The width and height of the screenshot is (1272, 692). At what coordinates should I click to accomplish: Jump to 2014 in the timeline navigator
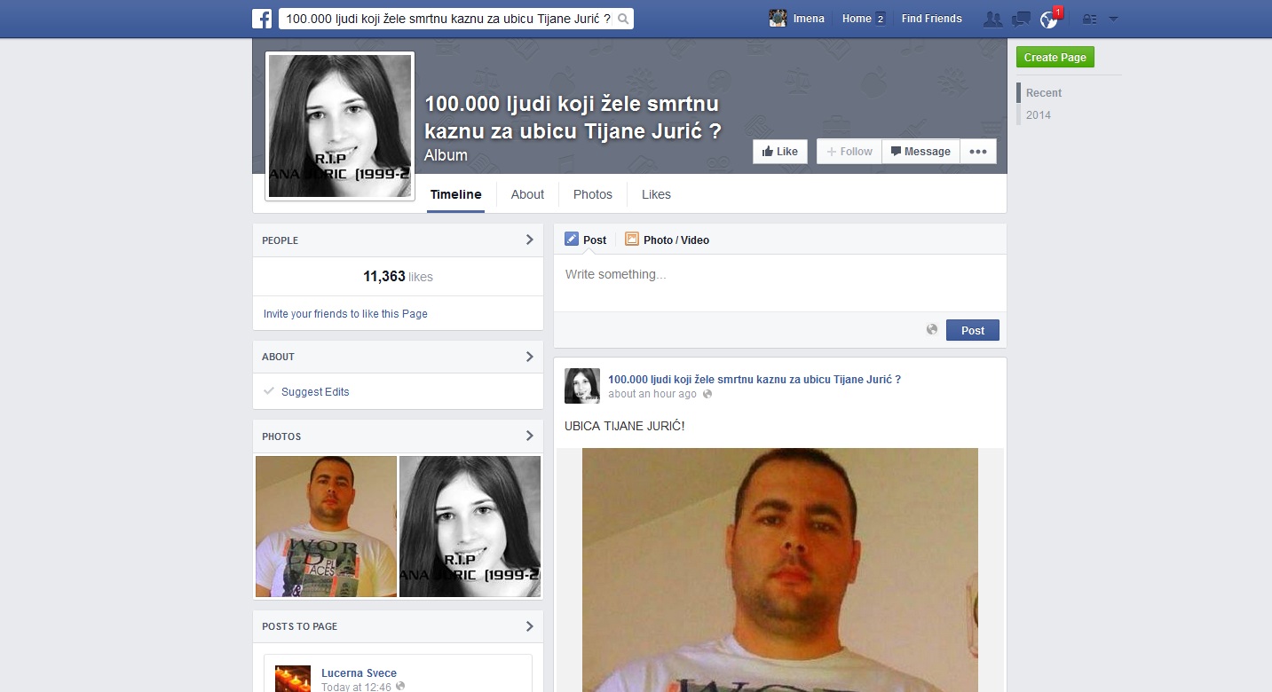tap(1038, 115)
